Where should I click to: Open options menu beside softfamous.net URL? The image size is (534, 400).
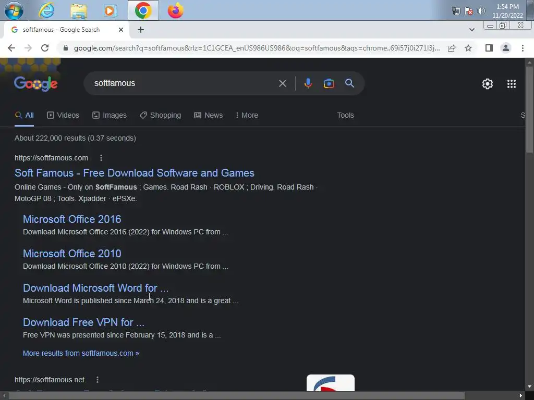(x=98, y=380)
